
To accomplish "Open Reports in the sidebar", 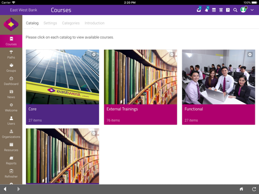I will 11,160.
